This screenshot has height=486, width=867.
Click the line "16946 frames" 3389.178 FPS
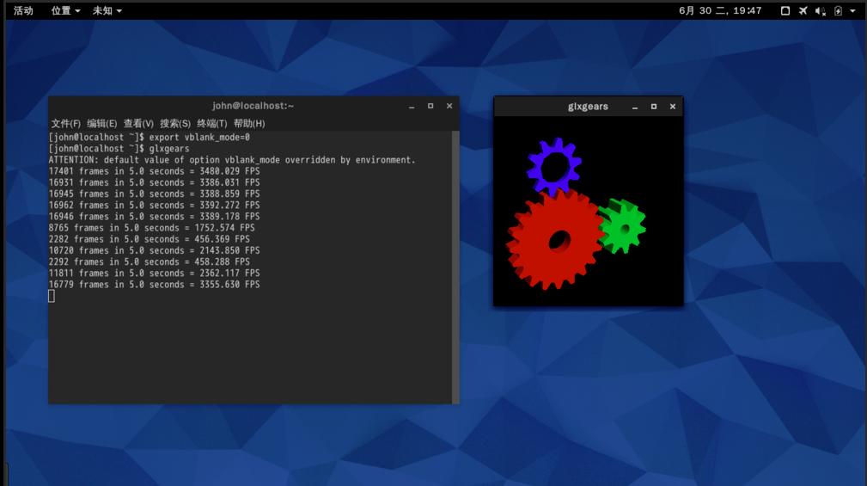[x=155, y=217]
